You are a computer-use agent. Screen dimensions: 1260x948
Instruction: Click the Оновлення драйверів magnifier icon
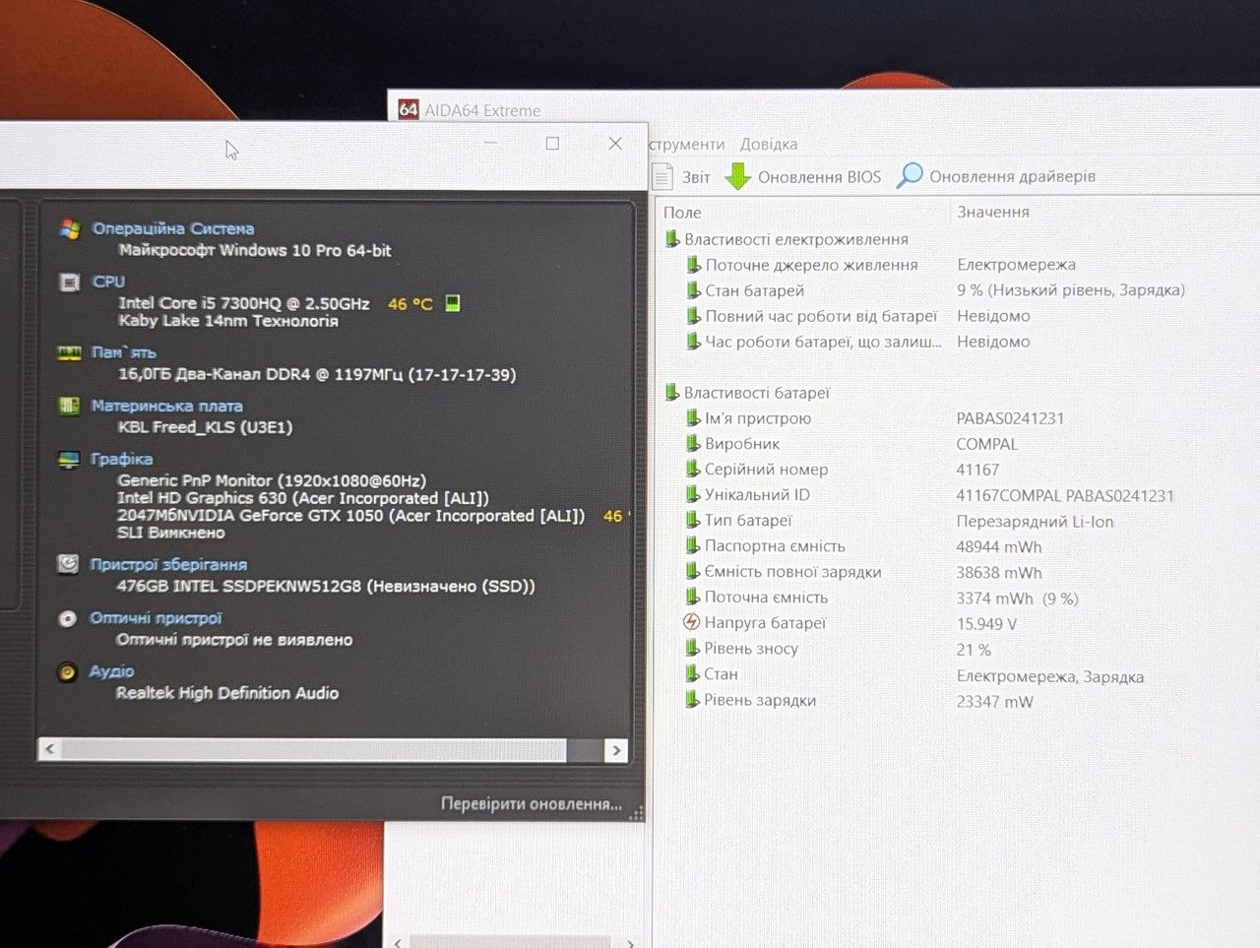pos(910,175)
